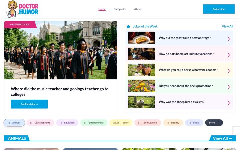The image size is (240, 150).
Task: Click the arrow on the sheep spy joke row
Action: coord(229,103)
